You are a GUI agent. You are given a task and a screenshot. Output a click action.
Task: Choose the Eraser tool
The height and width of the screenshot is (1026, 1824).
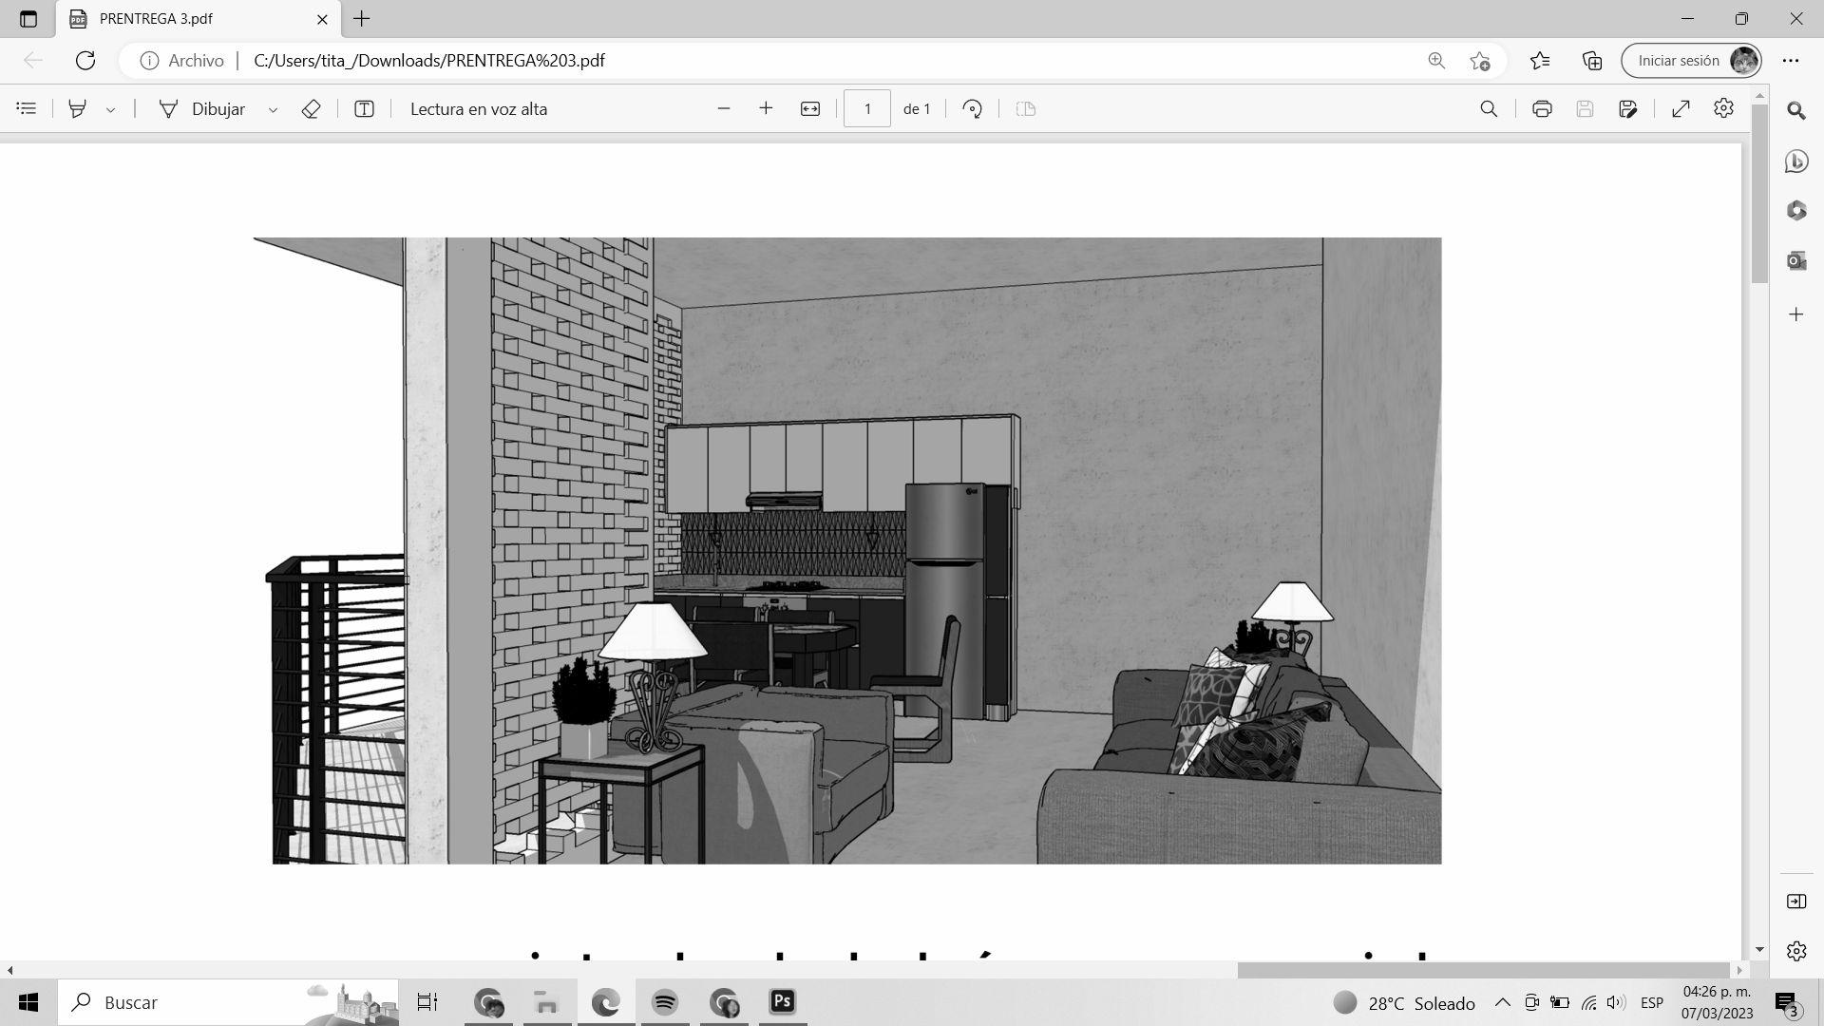311,109
